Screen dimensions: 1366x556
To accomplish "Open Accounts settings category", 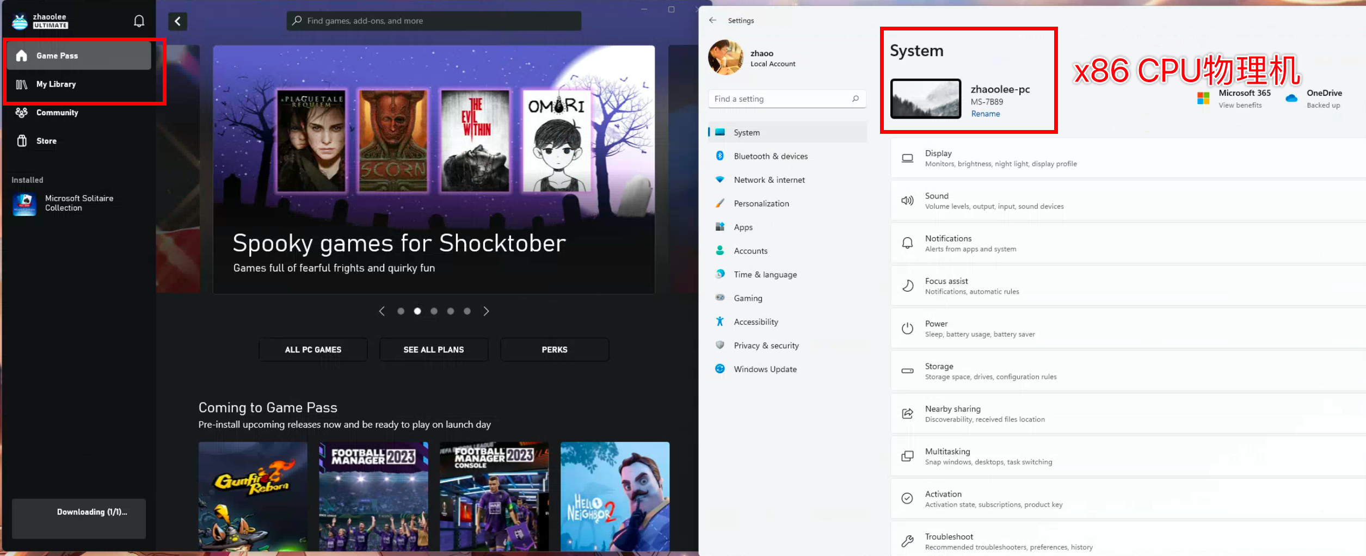I will 787,251.
